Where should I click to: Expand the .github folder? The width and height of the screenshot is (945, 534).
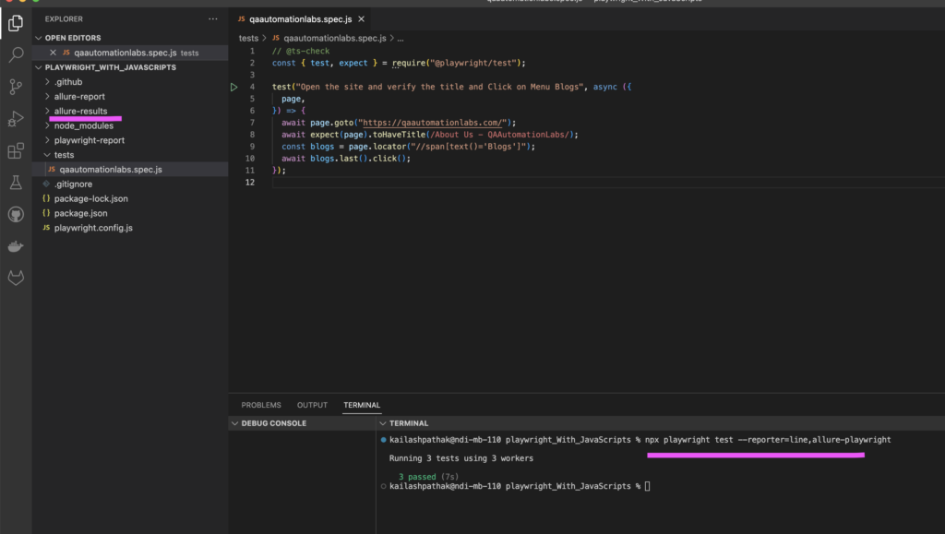pos(47,82)
